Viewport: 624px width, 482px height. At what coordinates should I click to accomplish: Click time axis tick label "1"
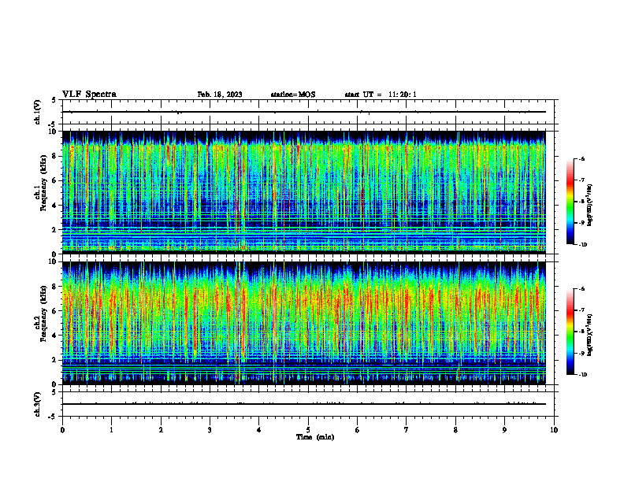(x=111, y=430)
